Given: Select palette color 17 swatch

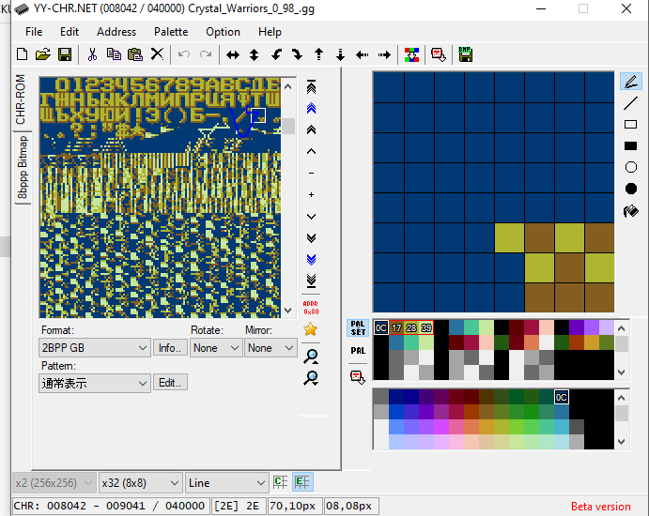Looking at the screenshot, I should [396, 327].
